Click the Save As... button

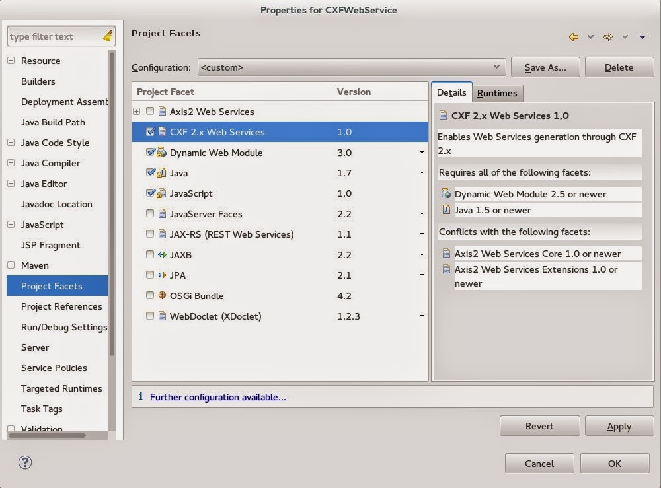coord(545,67)
